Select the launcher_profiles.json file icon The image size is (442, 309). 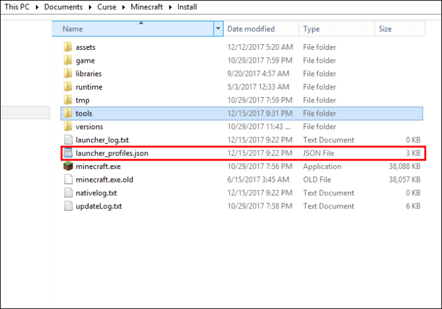point(69,154)
